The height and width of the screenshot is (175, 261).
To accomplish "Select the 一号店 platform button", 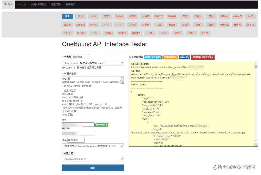I will (x=146, y=16).
